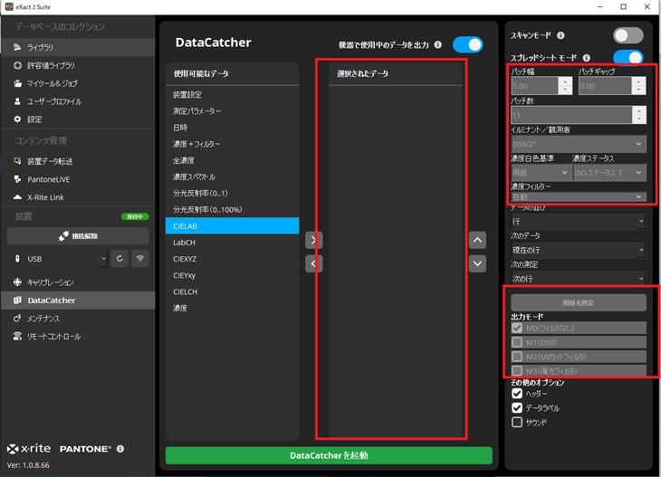Image resolution: width=661 pixels, height=477 pixels.
Task: Click the DataCatcher sidebar icon
Action: coord(17,300)
